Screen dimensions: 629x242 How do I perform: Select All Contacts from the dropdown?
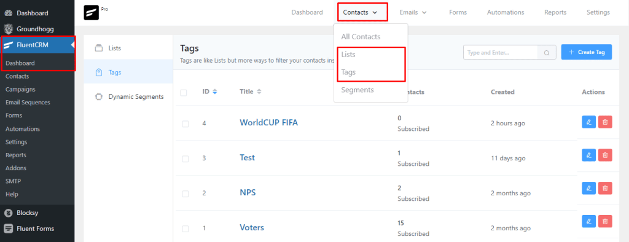361,36
